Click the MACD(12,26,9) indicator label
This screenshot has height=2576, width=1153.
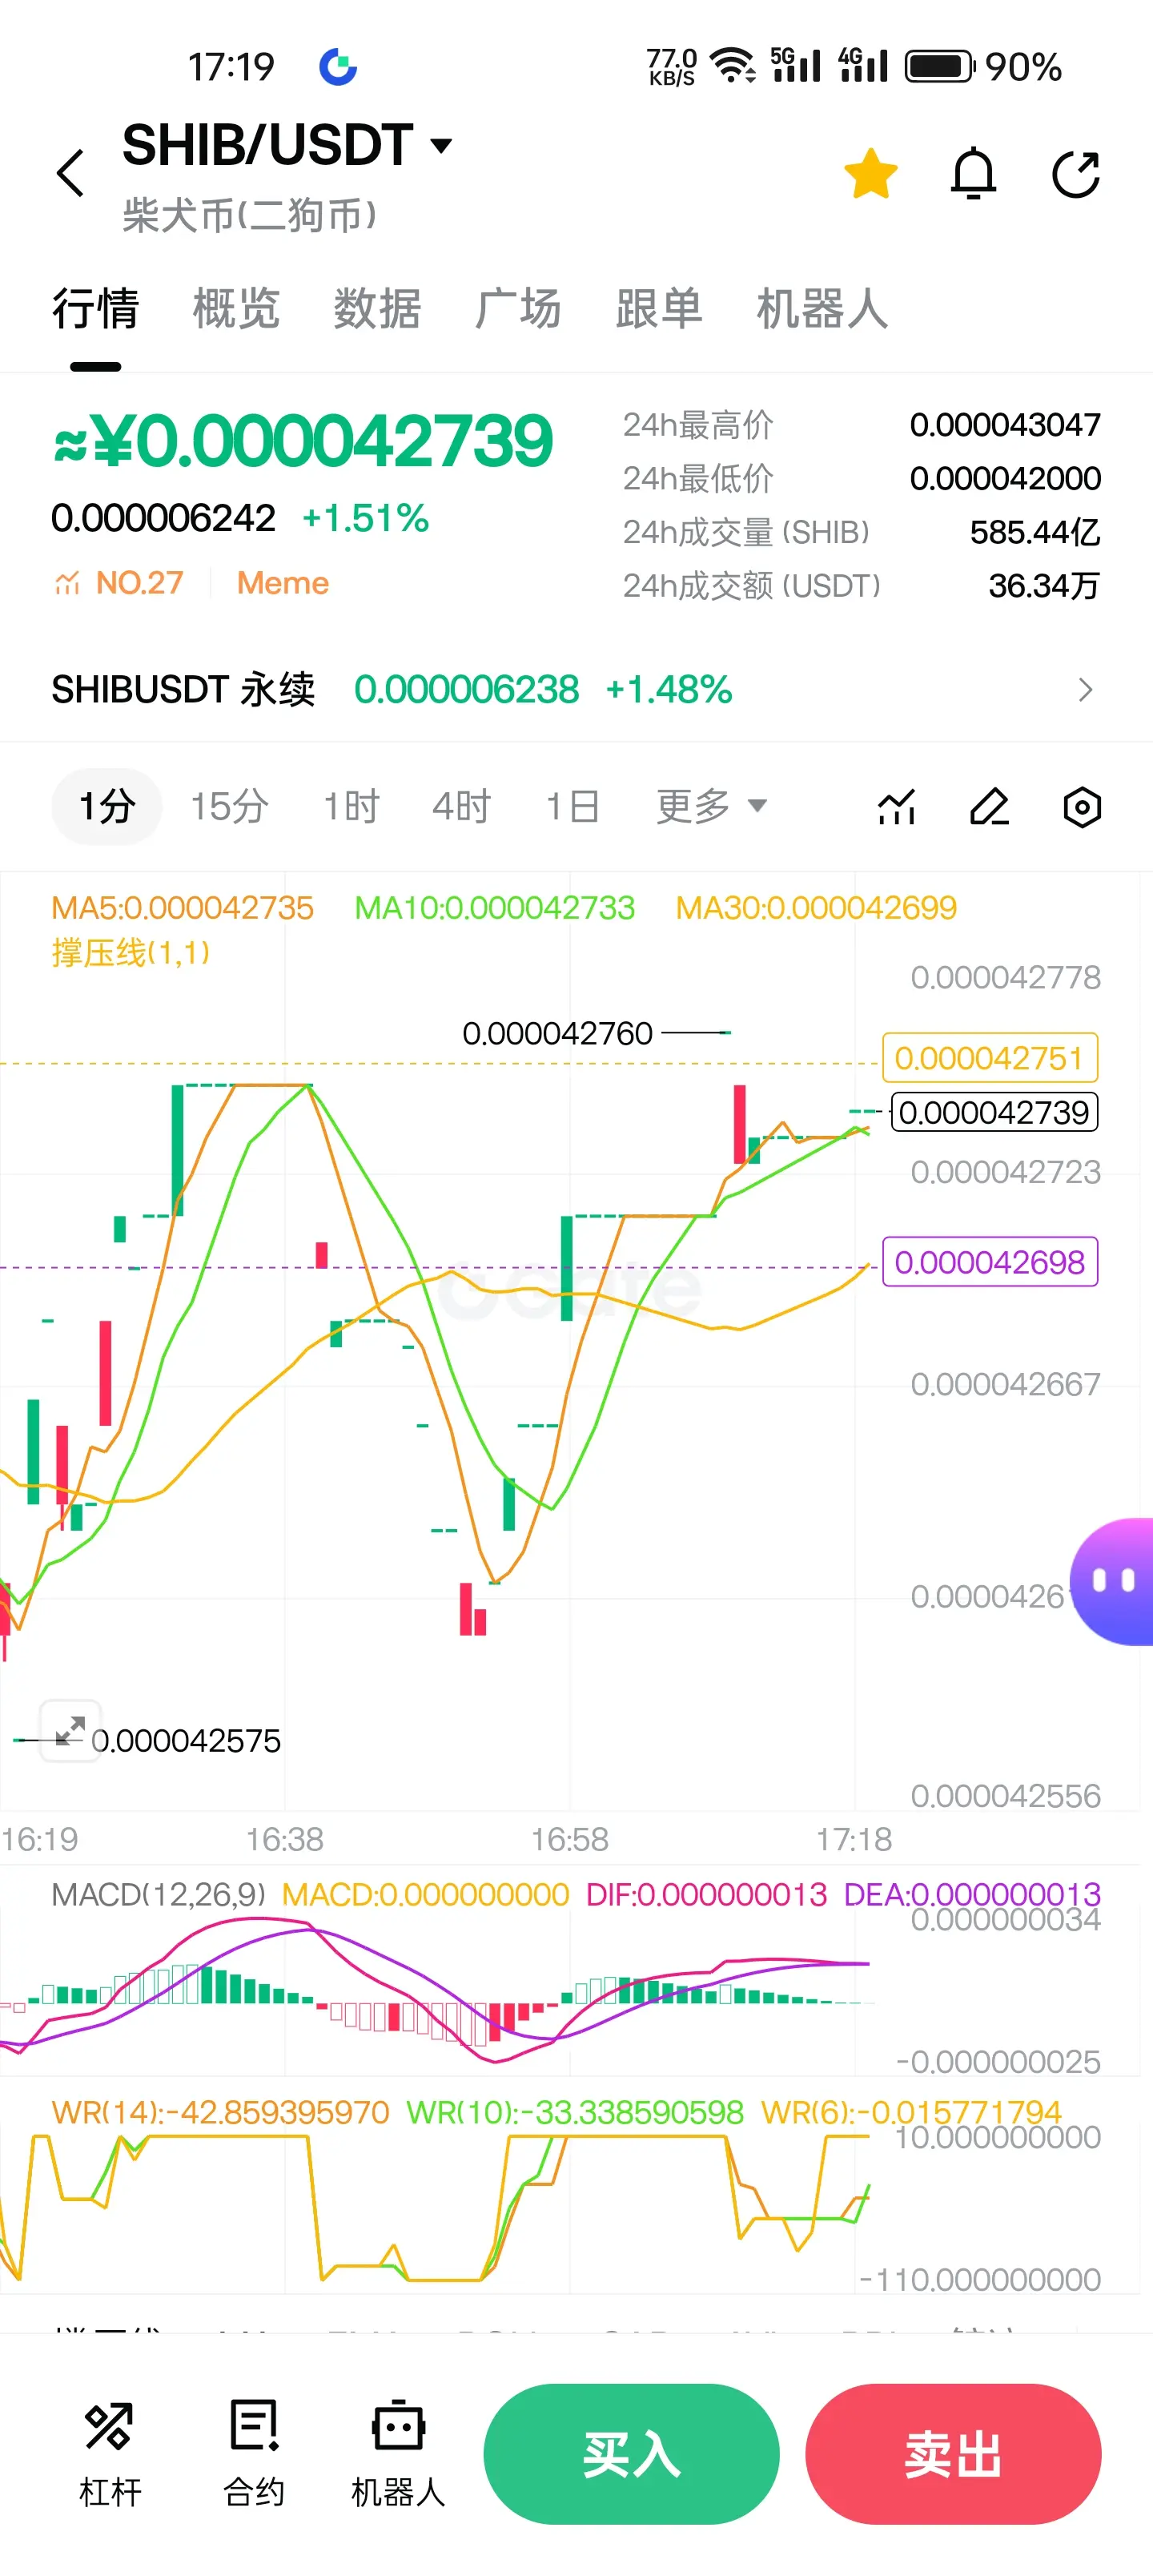click(159, 1894)
